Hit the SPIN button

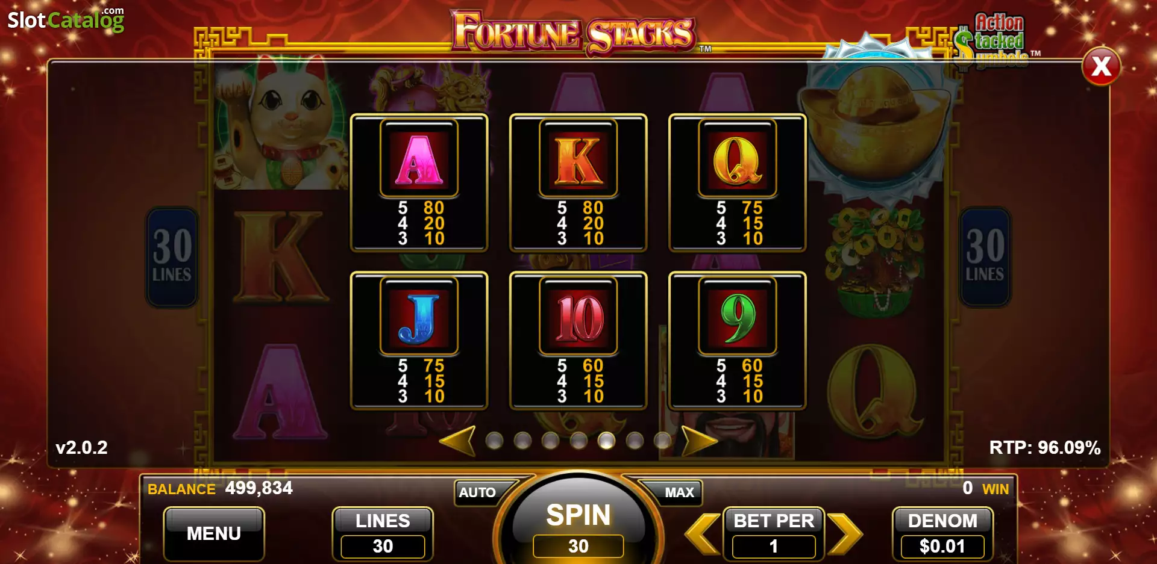(578, 524)
